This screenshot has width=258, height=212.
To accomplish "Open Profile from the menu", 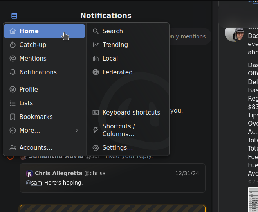I will 44,90.
